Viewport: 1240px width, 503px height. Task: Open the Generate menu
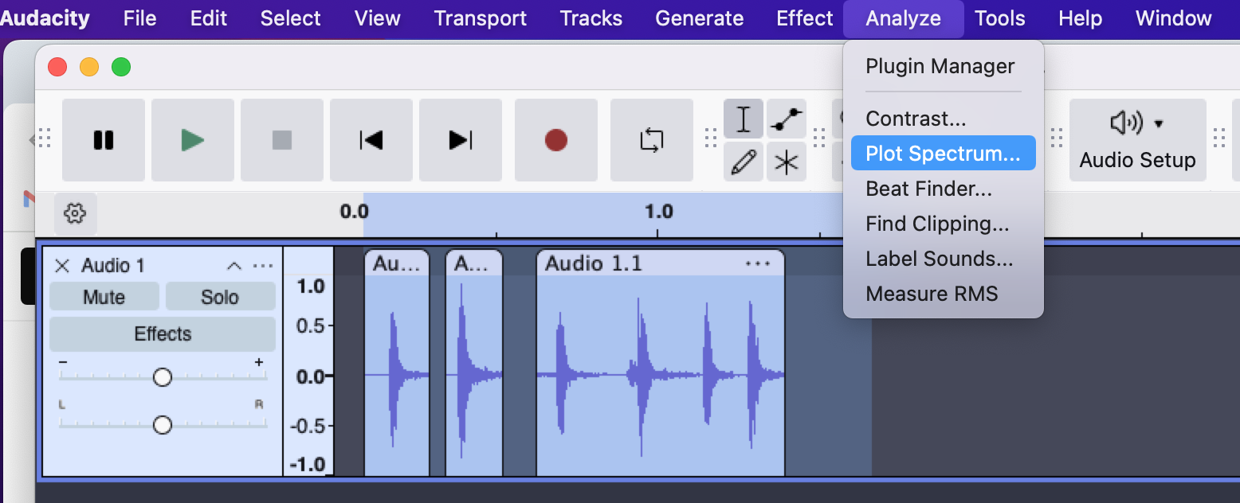pyautogui.click(x=700, y=18)
